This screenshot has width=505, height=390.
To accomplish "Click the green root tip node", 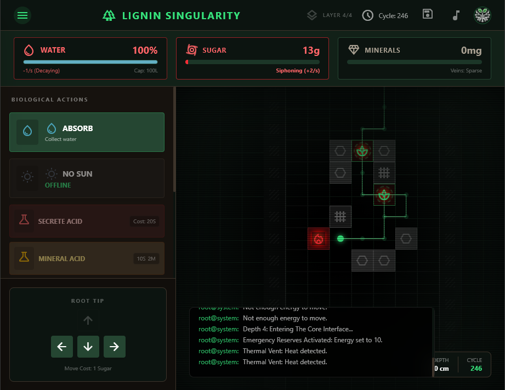I will tap(341, 239).
